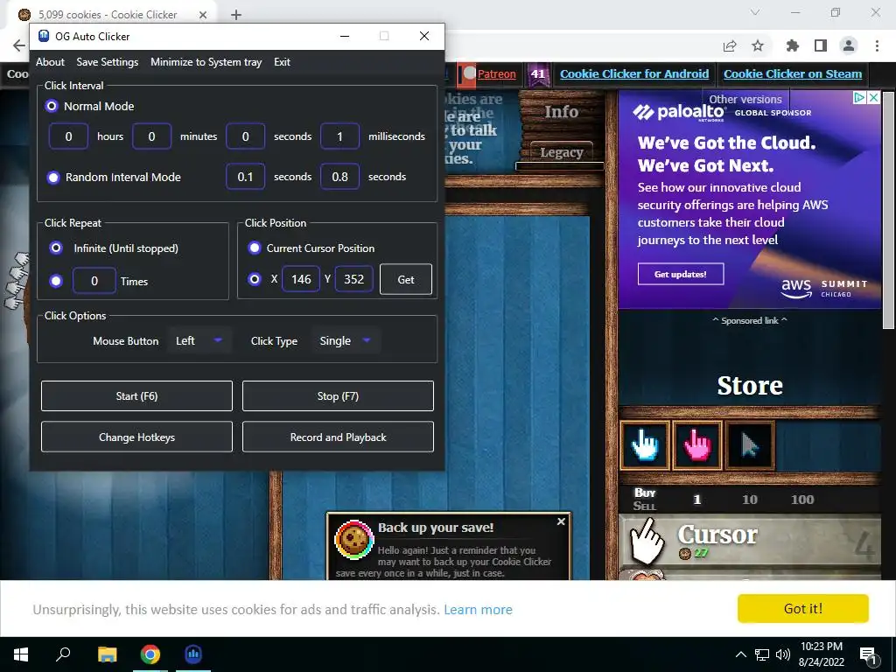Click the Info button in game

point(561,111)
